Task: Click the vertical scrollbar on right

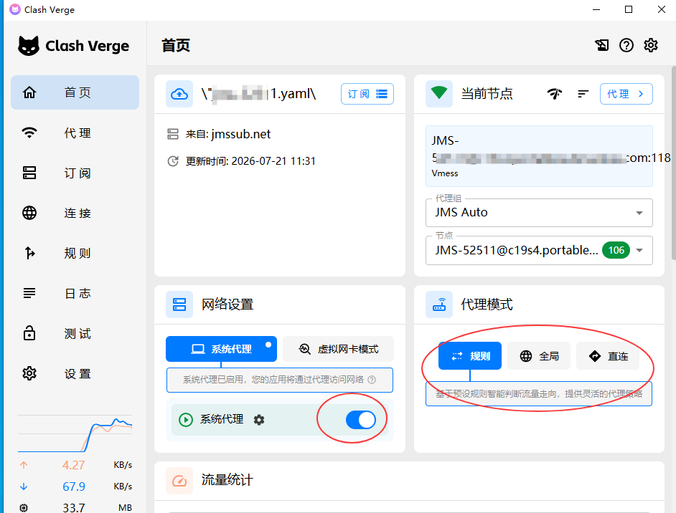Action: (x=673, y=163)
